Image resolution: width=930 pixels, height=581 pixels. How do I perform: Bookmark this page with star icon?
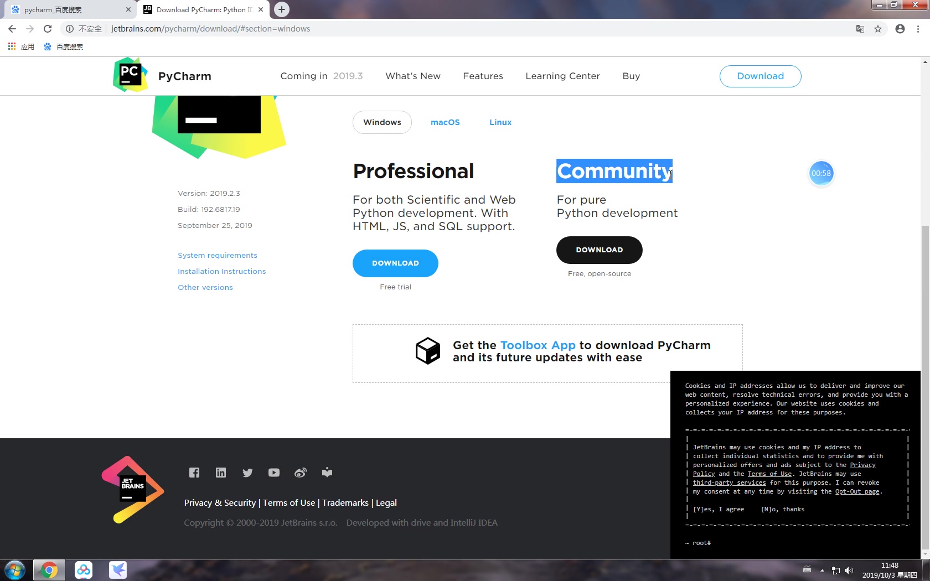coord(878,29)
